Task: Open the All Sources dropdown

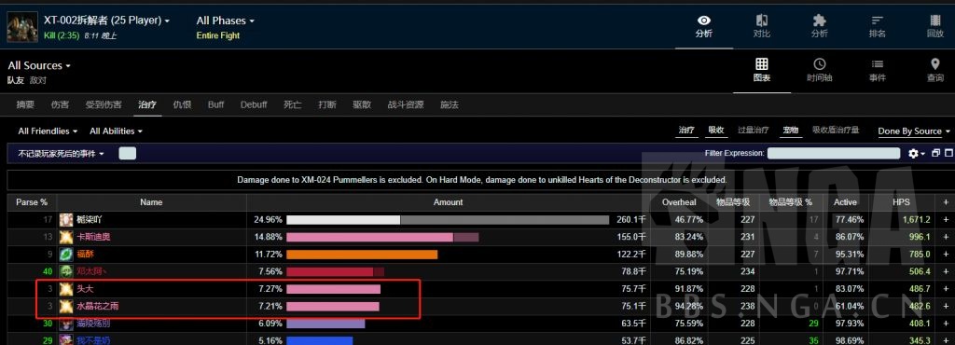Action: click(x=39, y=65)
